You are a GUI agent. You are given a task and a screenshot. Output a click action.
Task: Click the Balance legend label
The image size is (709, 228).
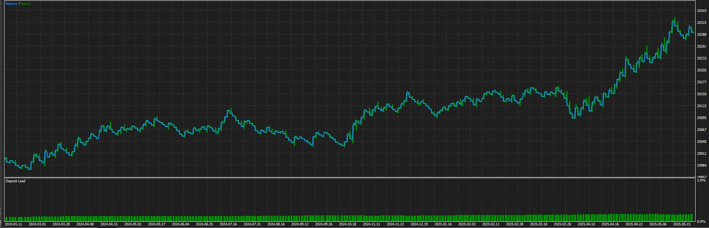[12, 4]
